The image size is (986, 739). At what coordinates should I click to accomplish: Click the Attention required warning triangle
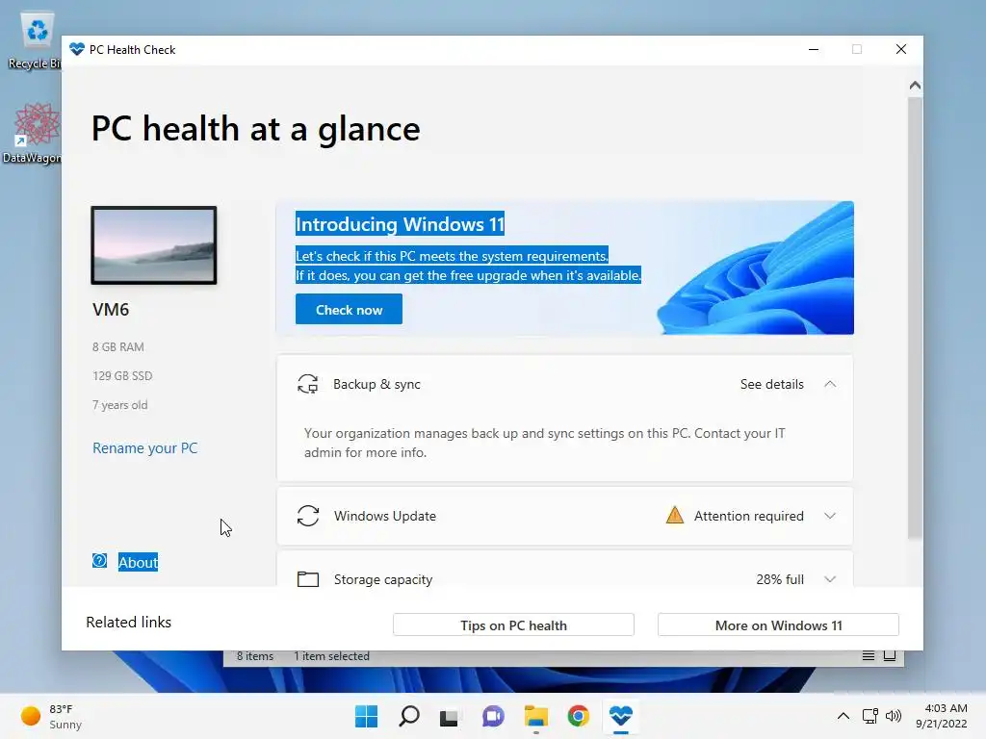pos(675,516)
